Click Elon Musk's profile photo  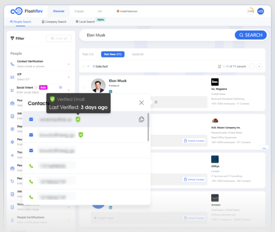(x=98, y=85)
